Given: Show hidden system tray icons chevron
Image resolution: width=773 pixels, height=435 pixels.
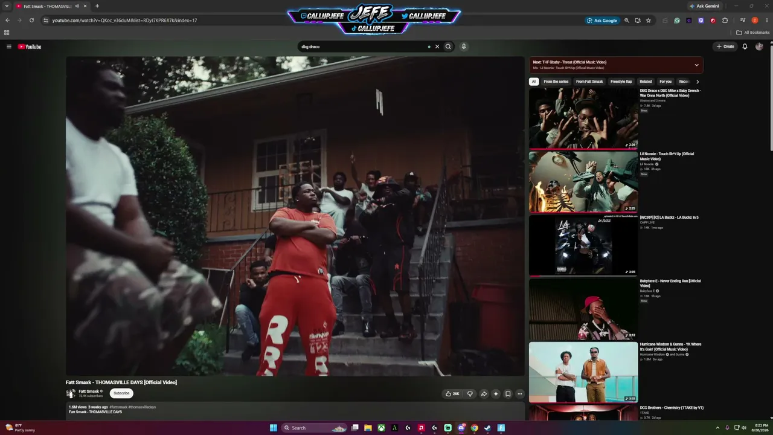Looking at the screenshot, I should point(718,428).
